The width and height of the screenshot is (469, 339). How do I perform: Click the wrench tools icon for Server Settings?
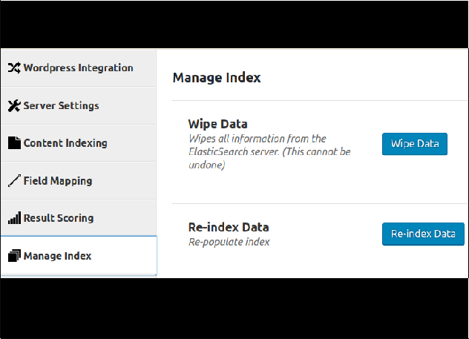pyautogui.click(x=14, y=105)
